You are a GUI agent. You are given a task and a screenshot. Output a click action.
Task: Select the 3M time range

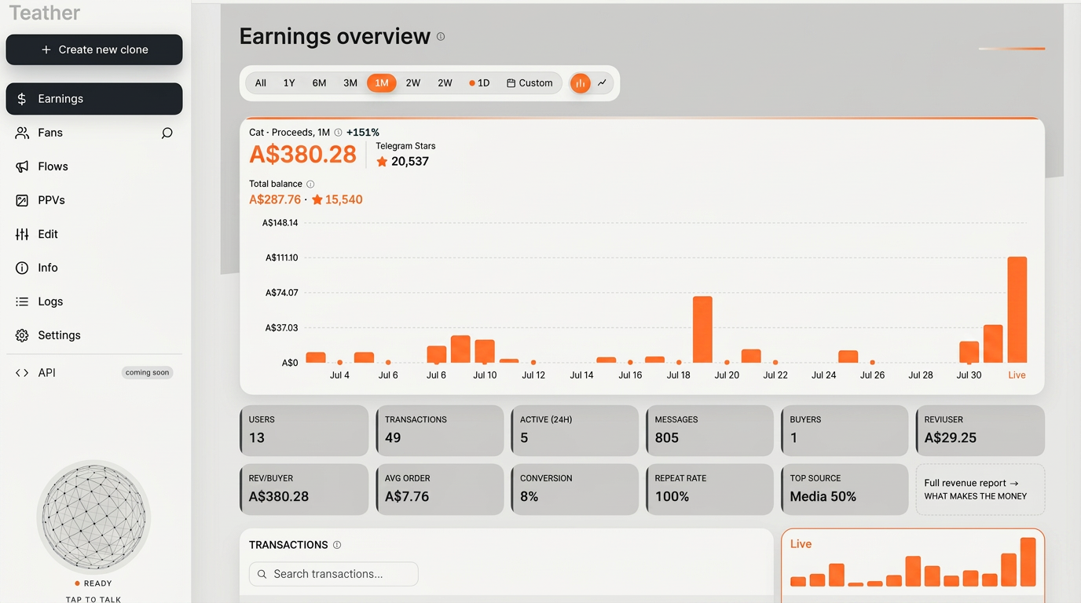click(x=350, y=83)
